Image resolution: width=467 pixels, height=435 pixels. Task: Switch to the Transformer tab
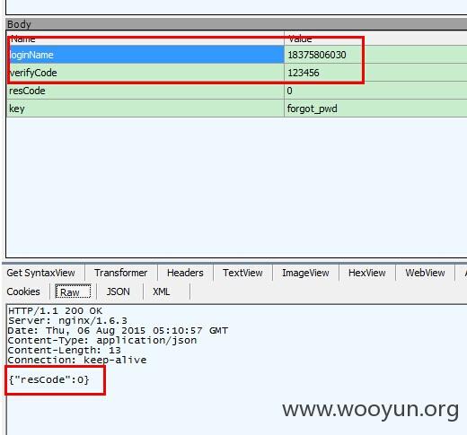pyautogui.click(x=120, y=273)
